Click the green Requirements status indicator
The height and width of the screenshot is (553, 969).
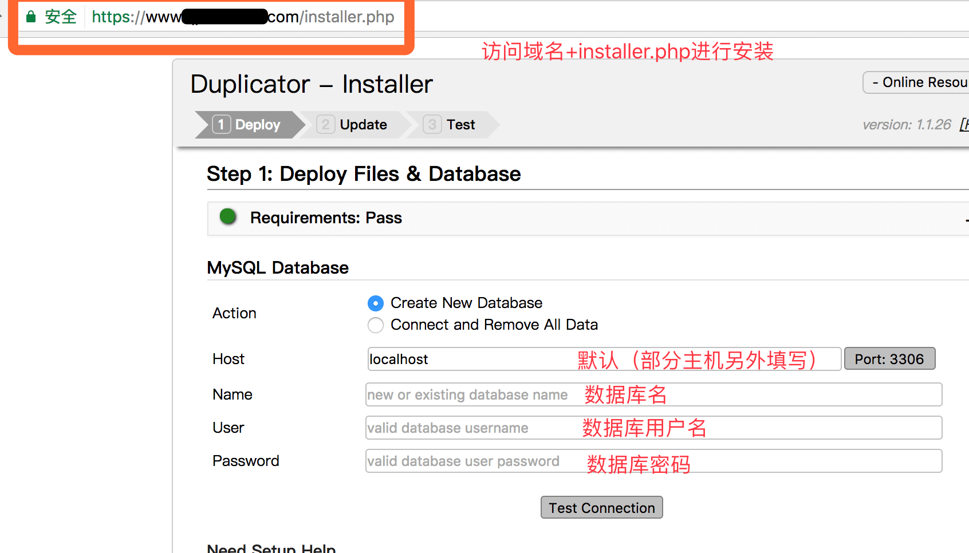pyautogui.click(x=227, y=217)
